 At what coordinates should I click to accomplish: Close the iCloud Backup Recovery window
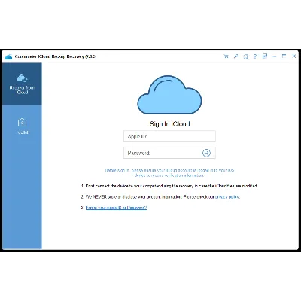[x=293, y=56]
